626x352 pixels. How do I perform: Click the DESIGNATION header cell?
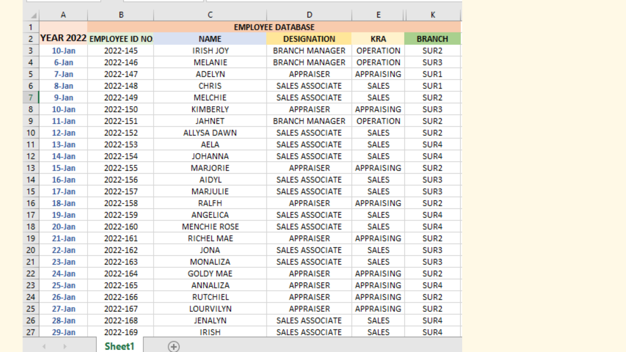(309, 39)
